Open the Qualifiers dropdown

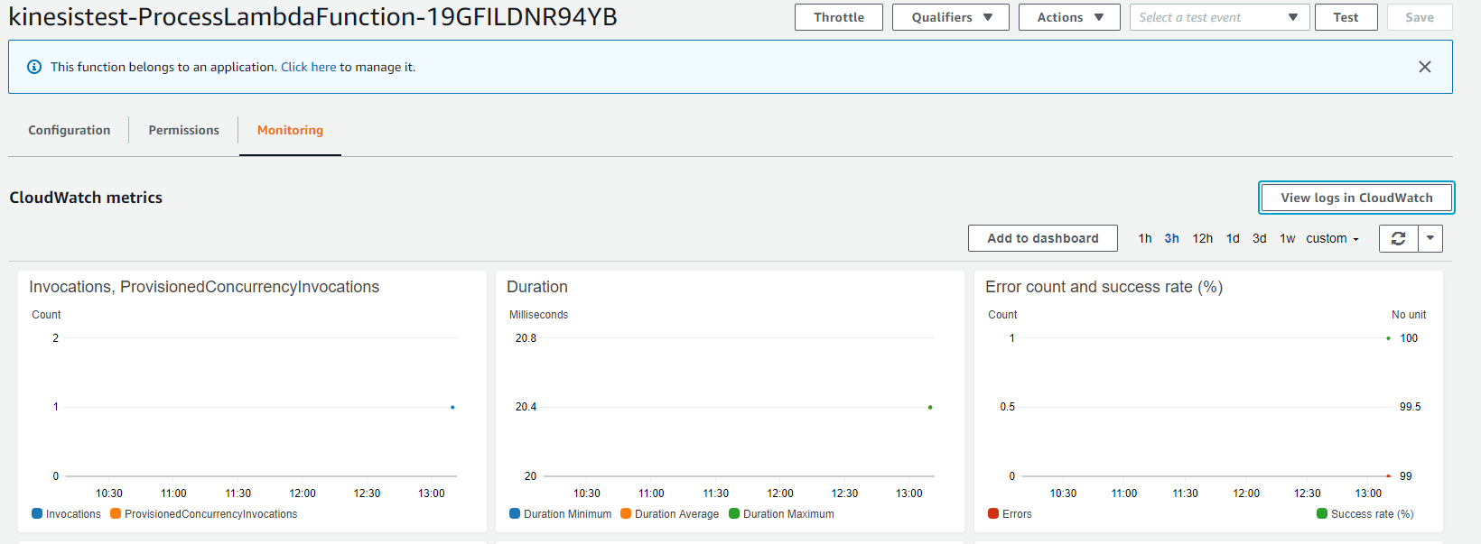click(x=951, y=17)
